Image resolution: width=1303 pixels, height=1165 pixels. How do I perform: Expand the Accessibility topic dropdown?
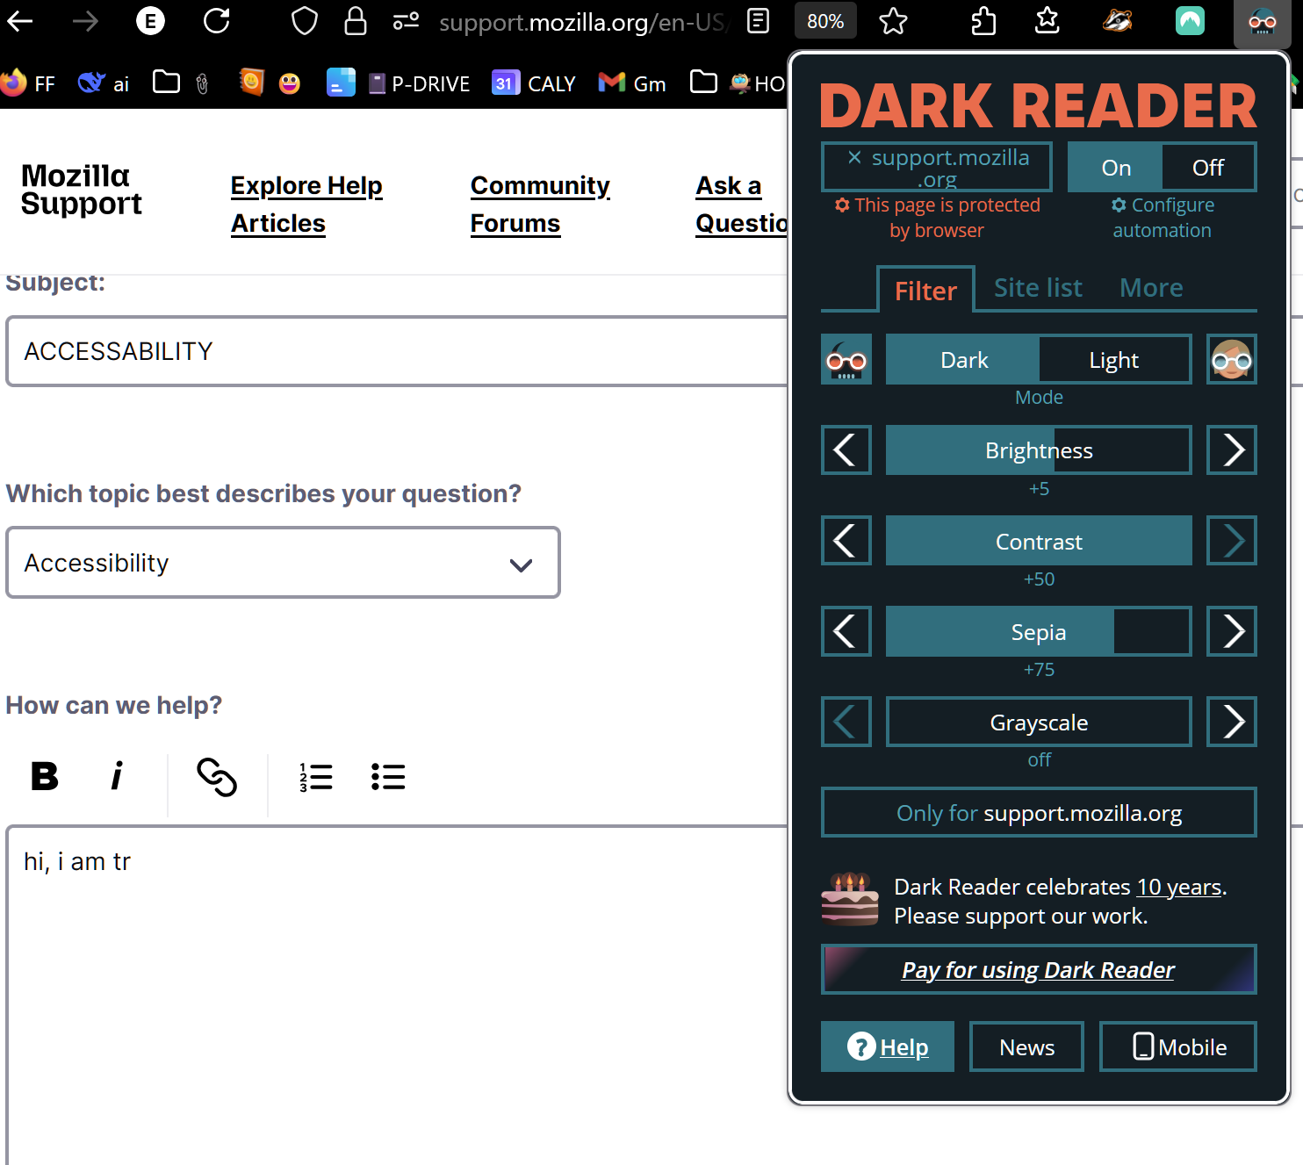283,563
